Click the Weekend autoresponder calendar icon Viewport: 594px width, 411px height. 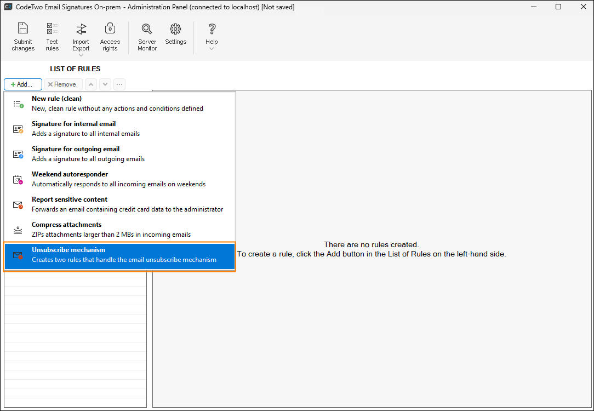[x=18, y=180]
